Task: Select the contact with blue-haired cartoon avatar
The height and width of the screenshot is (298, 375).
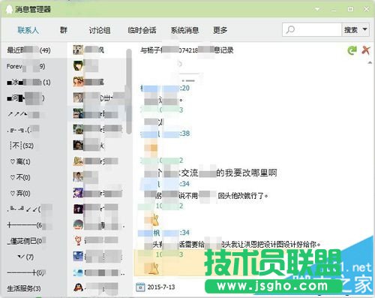Action: [x=78, y=224]
